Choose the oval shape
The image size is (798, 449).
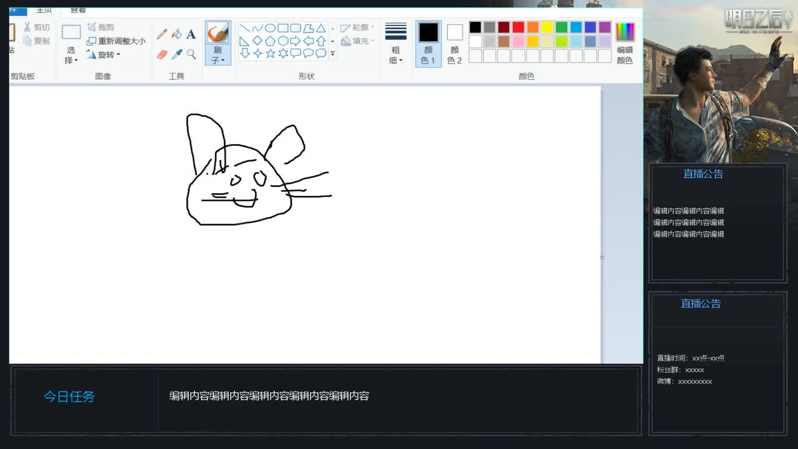tap(270, 28)
